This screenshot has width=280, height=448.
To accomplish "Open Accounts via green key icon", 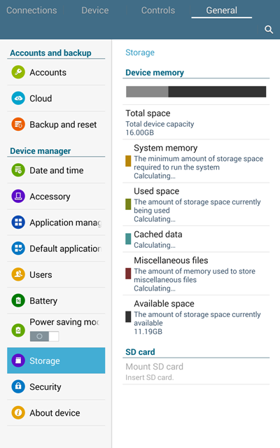I will click(x=18, y=72).
